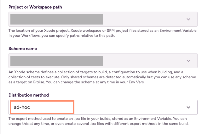Viewport: 202px width, 134px height.
Task: Select the ad-hoc value text
Action: pyautogui.click(x=22, y=107)
